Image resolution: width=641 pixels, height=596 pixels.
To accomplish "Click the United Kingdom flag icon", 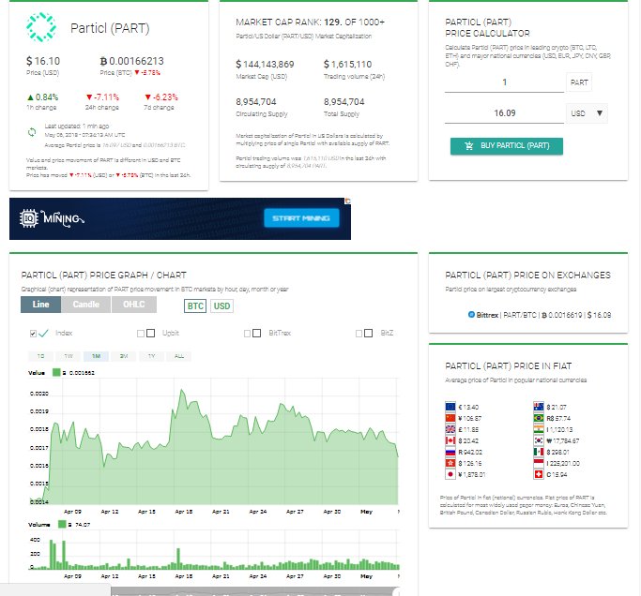I will pos(450,429).
